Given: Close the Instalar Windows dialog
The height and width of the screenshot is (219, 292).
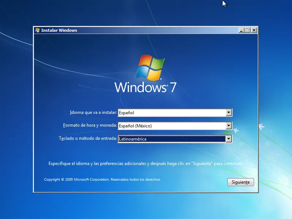Looking at the screenshot, I should click(x=254, y=30).
